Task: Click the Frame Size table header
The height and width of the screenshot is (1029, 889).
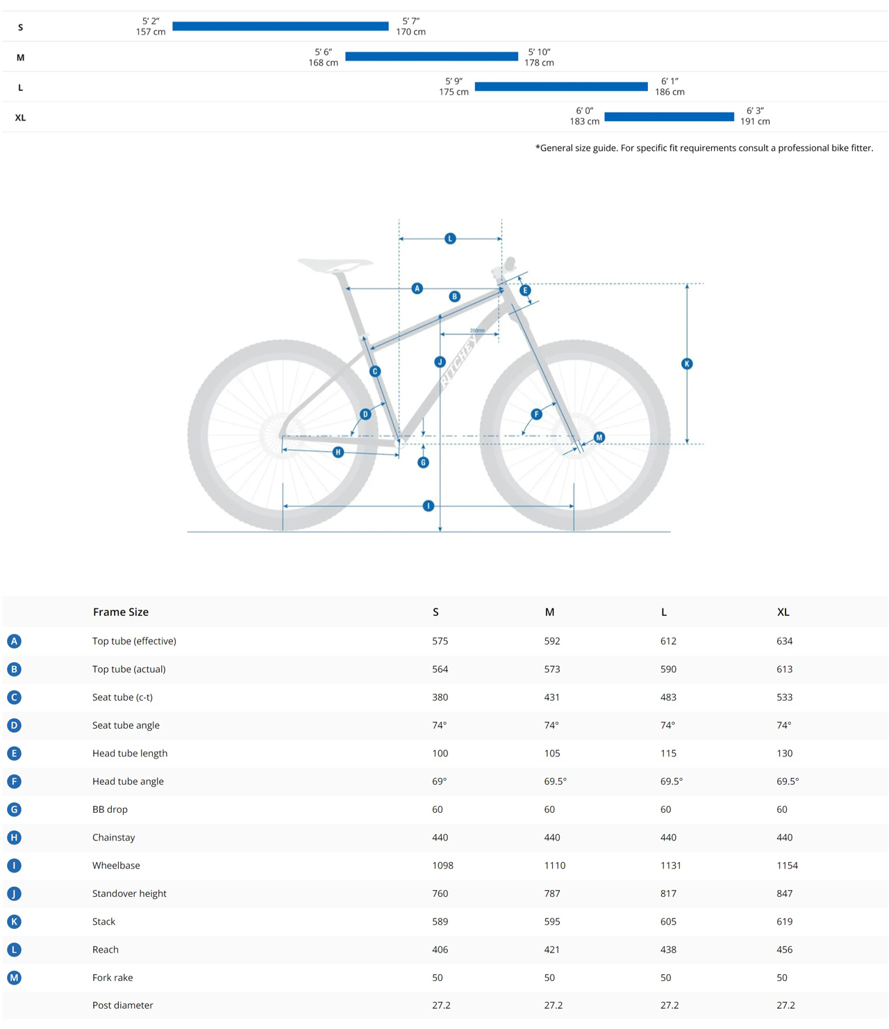Action: tap(121, 612)
